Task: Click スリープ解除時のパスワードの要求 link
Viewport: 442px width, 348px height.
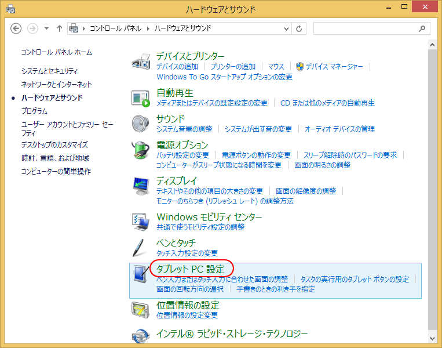Action: point(350,155)
